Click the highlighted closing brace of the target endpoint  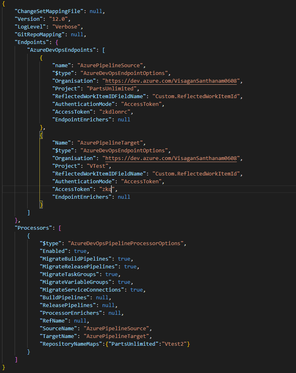[x=41, y=204]
